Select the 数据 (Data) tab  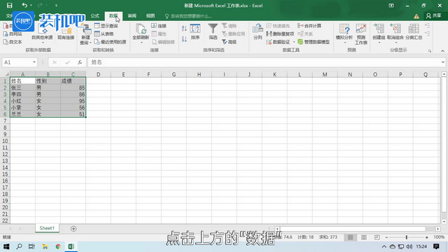coord(113,15)
